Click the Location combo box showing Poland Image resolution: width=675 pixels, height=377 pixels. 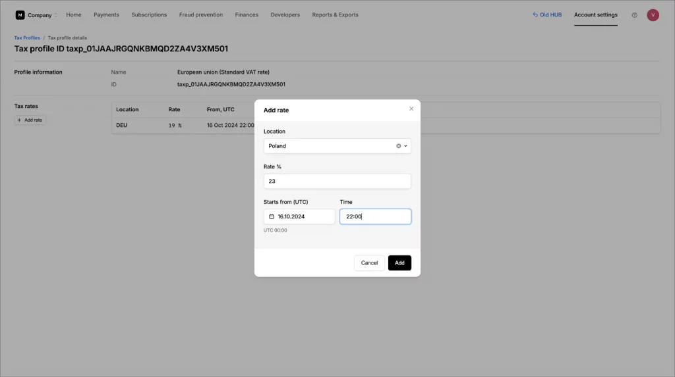coord(337,146)
